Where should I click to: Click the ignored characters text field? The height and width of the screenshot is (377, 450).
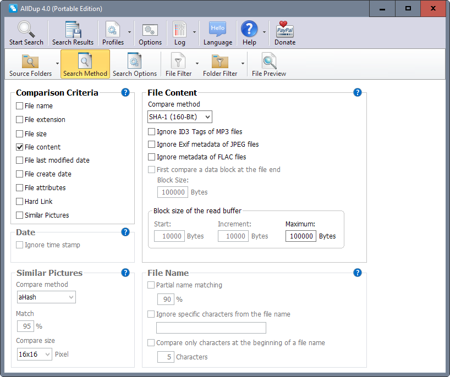211,328
